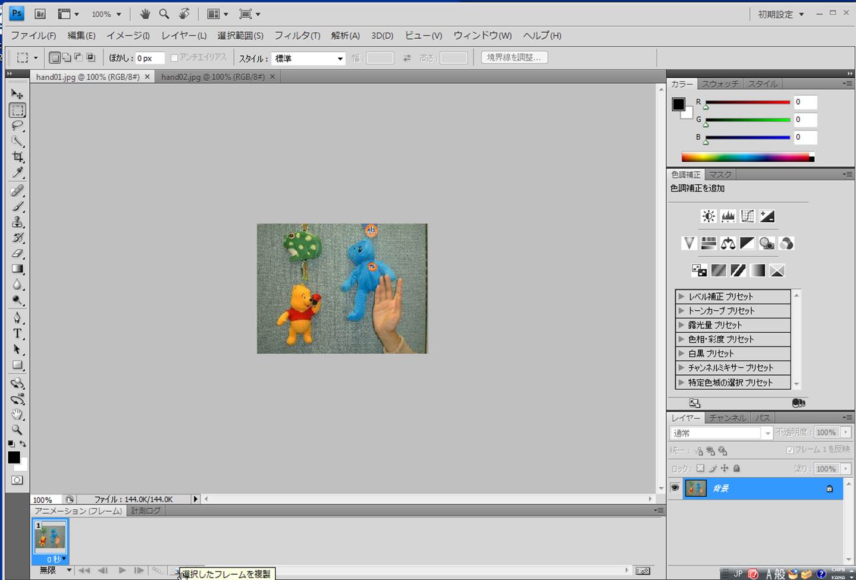Select the Eraser tool

pos(17,254)
